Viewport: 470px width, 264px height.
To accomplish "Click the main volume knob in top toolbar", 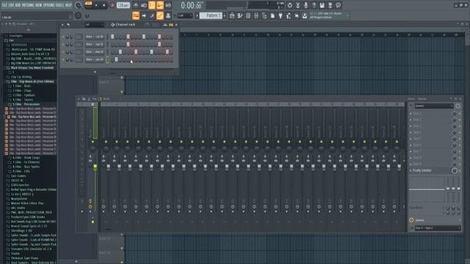I will 79,5.
